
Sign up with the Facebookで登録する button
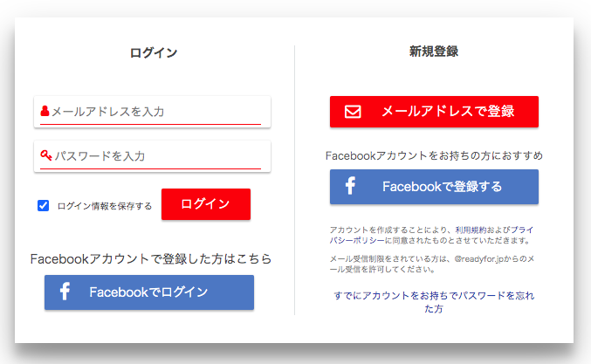(434, 187)
